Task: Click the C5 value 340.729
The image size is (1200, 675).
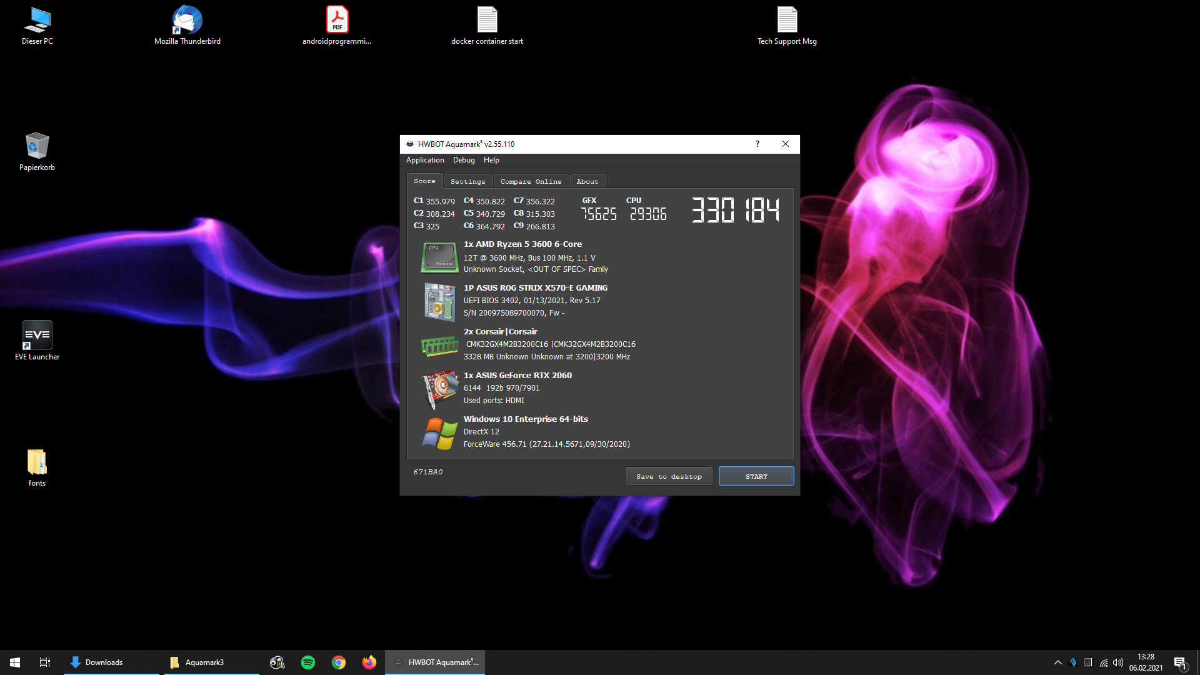Action: pyautogui.click(x=490, y=214)
